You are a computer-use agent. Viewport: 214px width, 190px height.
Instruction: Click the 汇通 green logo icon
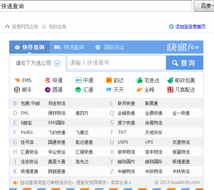78,90
